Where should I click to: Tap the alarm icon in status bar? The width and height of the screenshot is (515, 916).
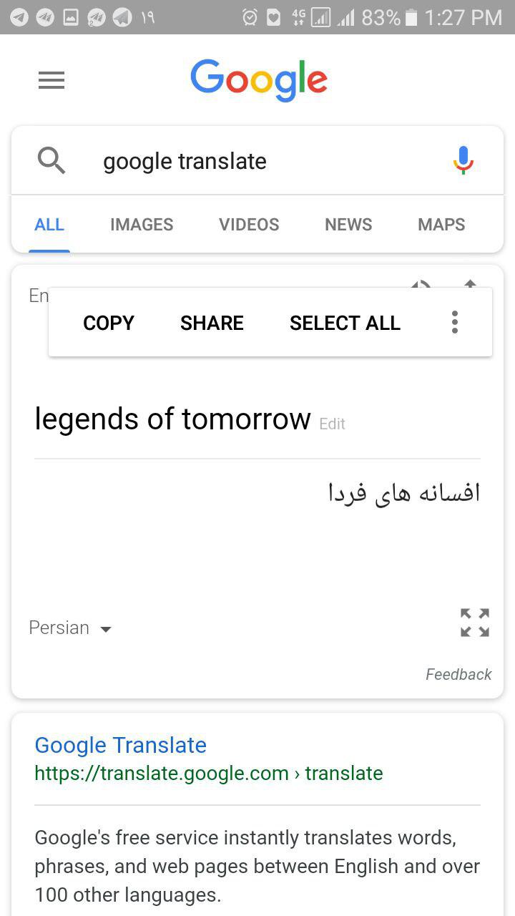coord(250,17)
